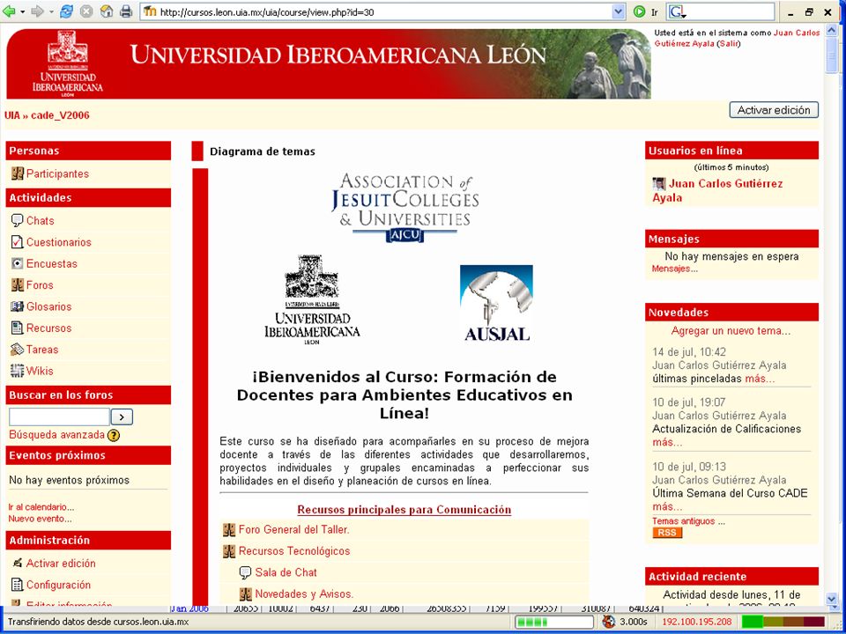Click the Foros icon in Actividades
This screenshot has width=846, height=634.
tap(18, 284)
